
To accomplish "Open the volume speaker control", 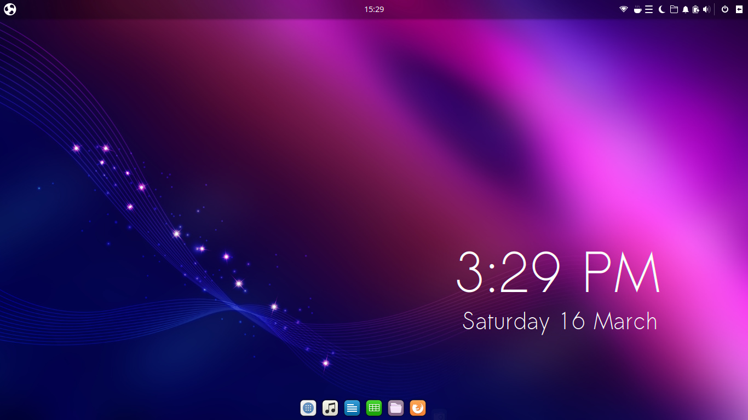I will pyautogui.click(x=706, y=9).
